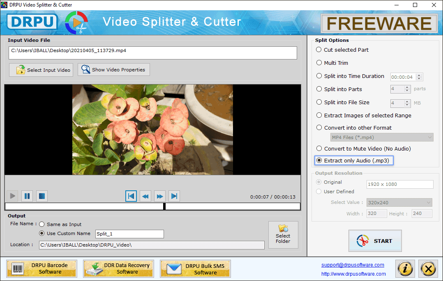This screenshot has height=281, width=443.
Task: Open the 320x240 Select Value dropdown
Action: click(x=399, y=202)
